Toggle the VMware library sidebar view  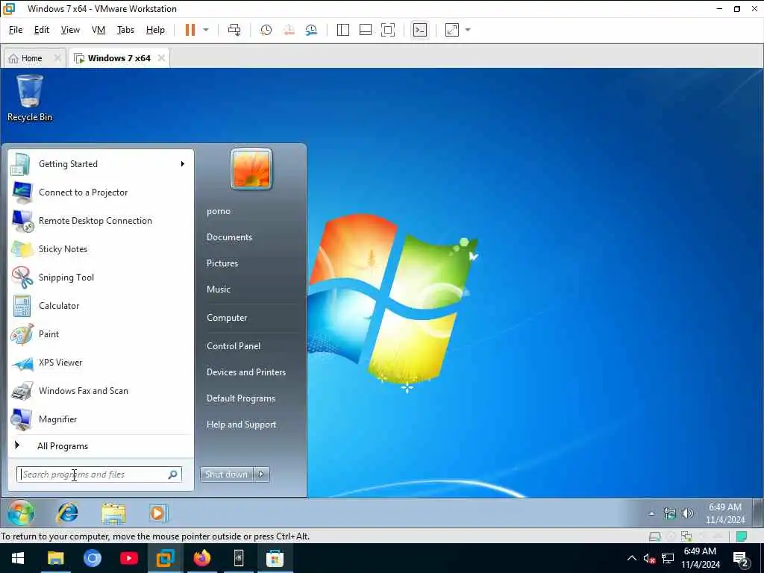[343, 30]
